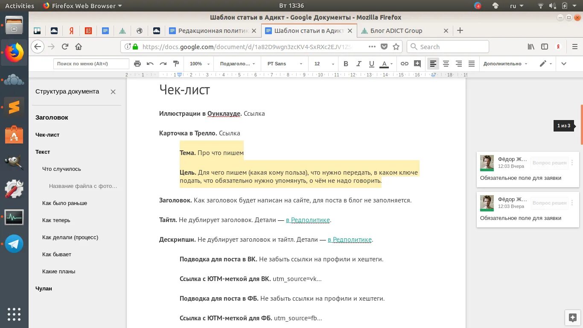Open a new browser tab
The width and height of the screenshot is (583, 328).
[460, 31]
